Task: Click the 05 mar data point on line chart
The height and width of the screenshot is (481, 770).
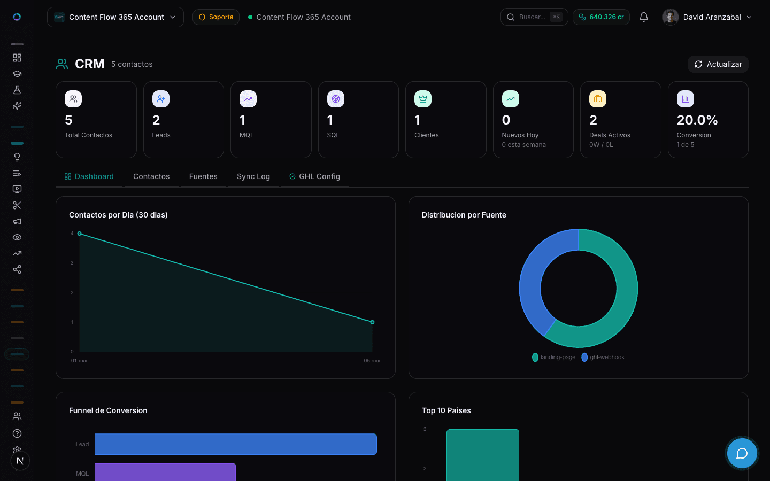Action: click(x=373, y=322)
